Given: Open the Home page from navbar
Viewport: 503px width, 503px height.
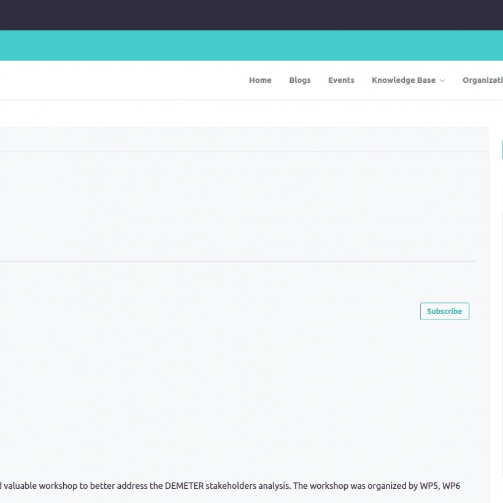Looking at the screenshot, I should tap(260, 80).
